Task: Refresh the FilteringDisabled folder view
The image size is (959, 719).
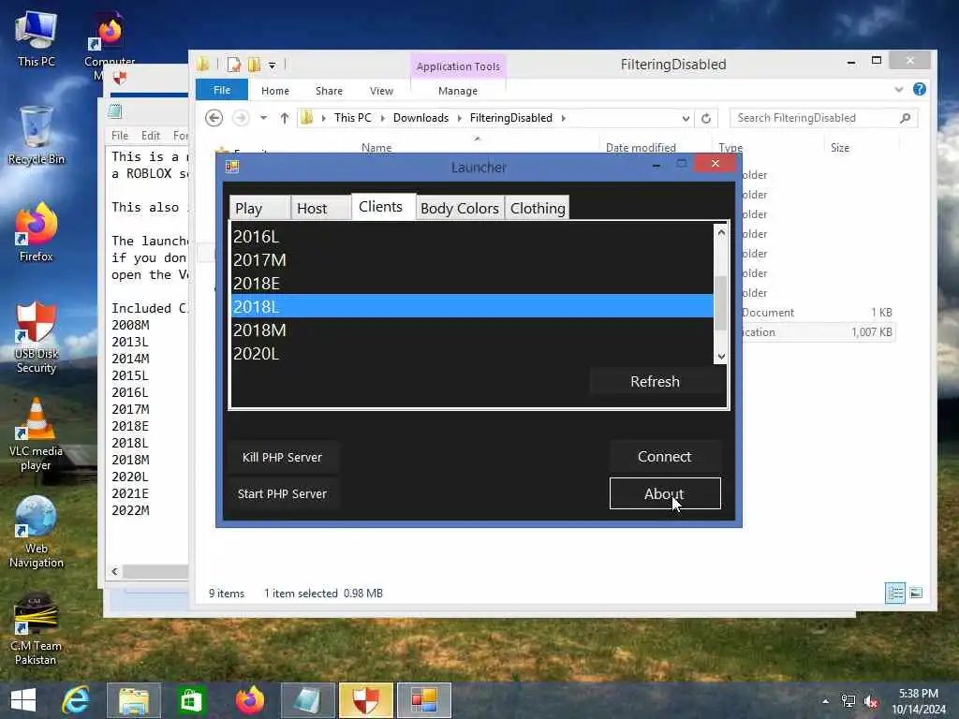Action: click(x=706, y=118)
